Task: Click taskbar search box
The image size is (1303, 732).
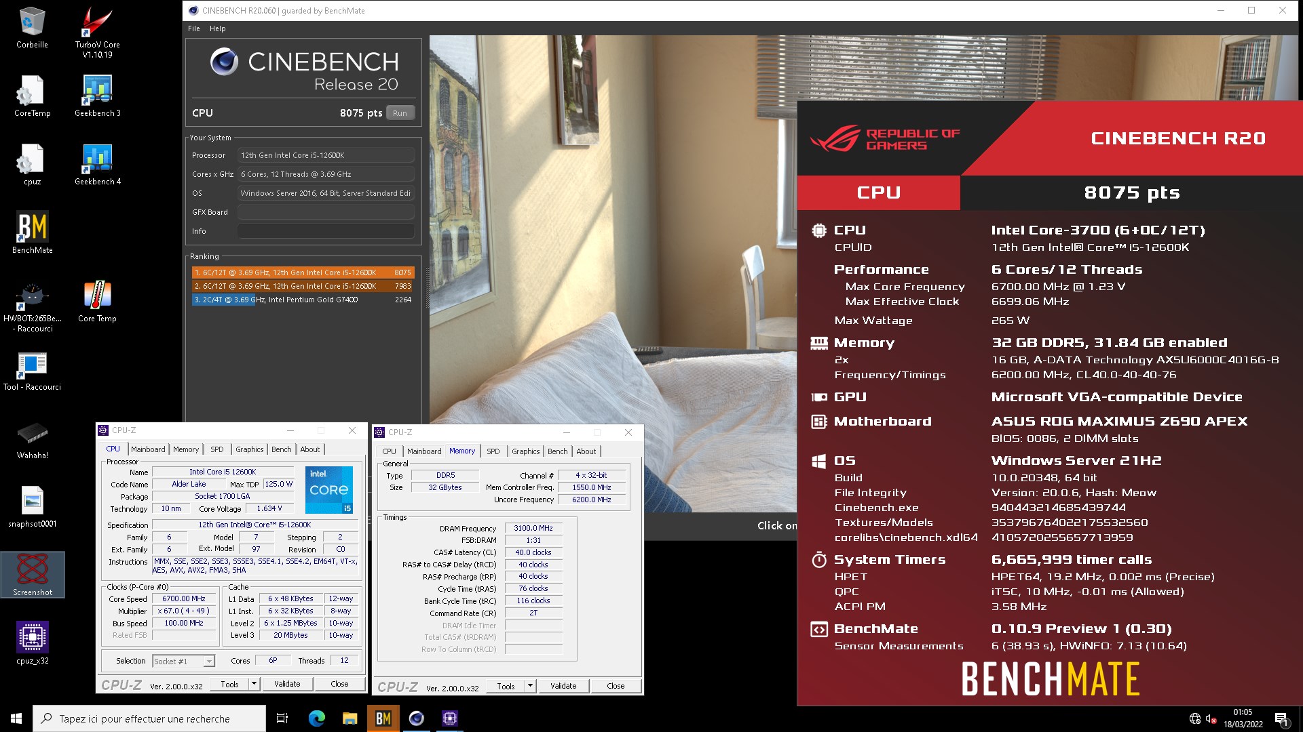Action: point(149,718)
